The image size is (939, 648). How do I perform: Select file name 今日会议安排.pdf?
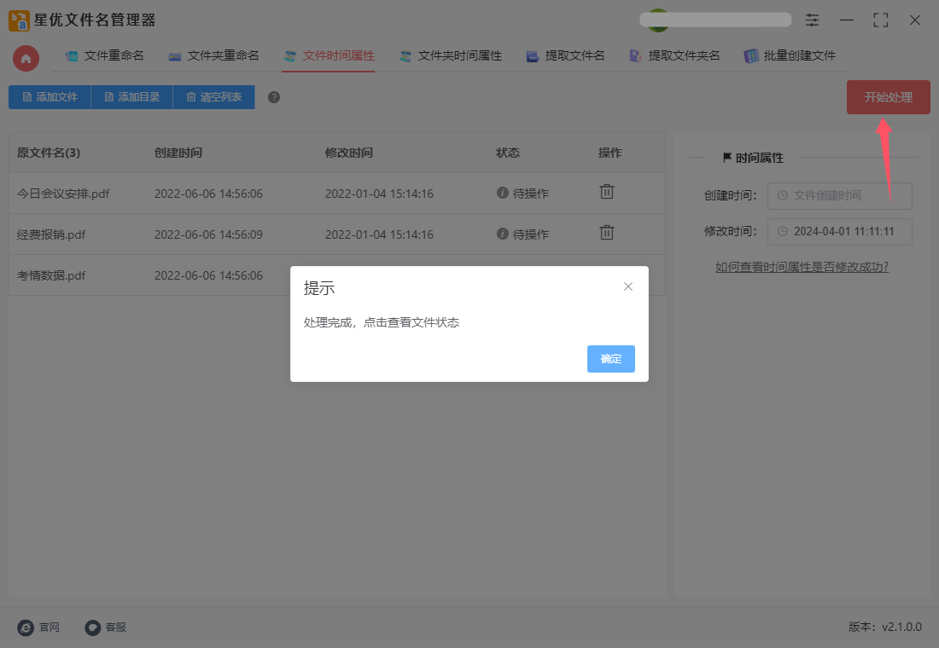[x=63, y=194]
